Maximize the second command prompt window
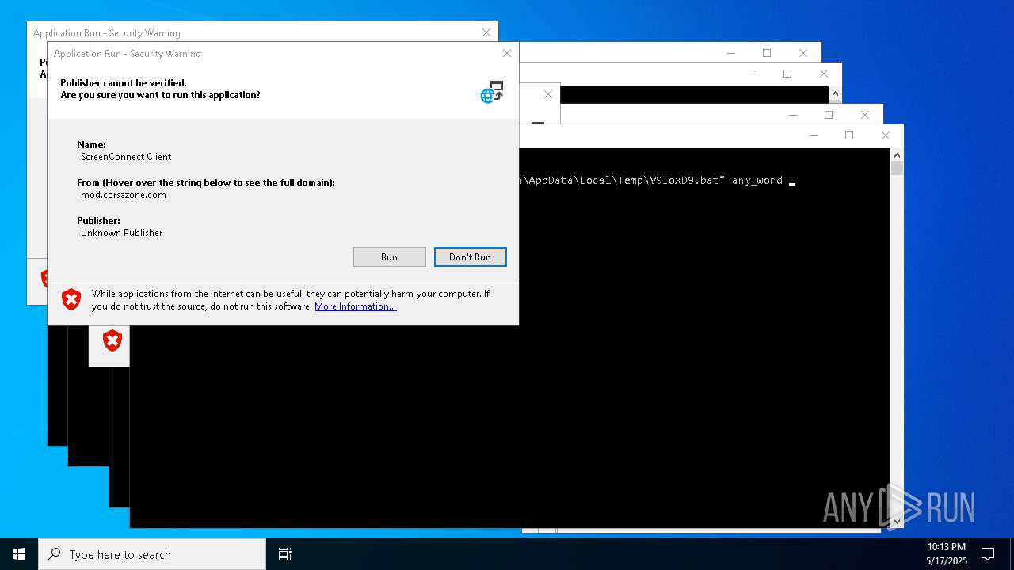The image size is (1014, 570). (x=829, y=115)
